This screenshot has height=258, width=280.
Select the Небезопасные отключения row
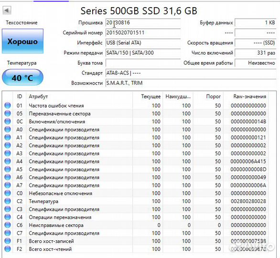135,193
